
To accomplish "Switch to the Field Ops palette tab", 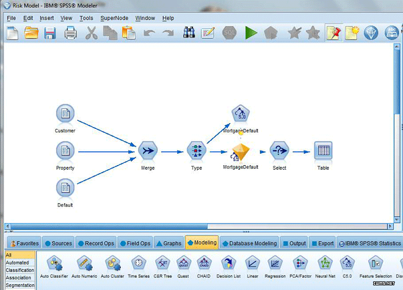I will 135,243.
